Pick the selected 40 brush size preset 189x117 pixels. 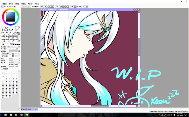click(13, 86)
